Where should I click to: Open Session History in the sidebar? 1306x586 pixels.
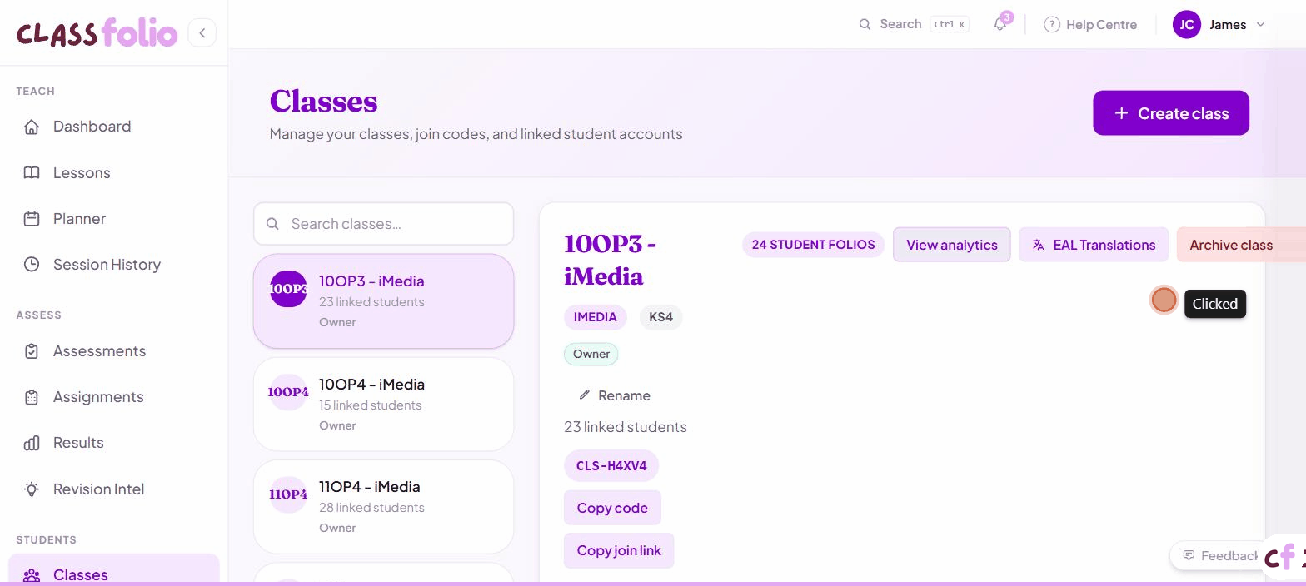point(113,264)
